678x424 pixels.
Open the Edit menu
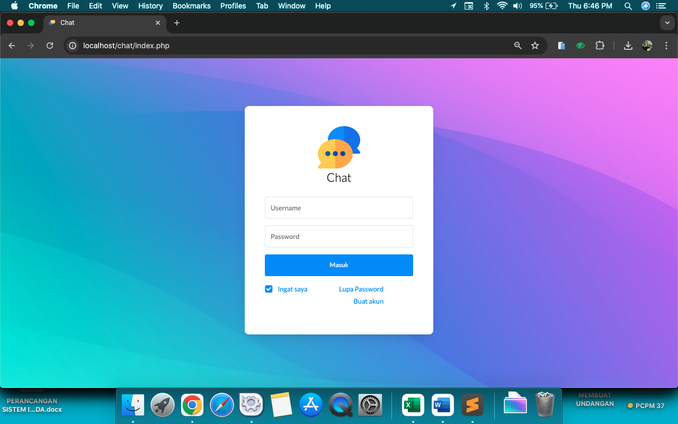(x=96, y=6)
